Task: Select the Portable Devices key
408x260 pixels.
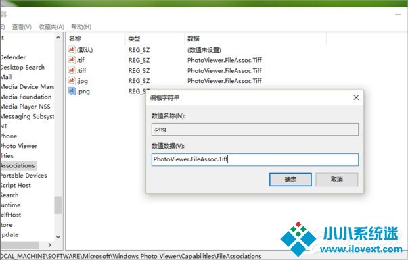Action: click(x=24, y=176)
